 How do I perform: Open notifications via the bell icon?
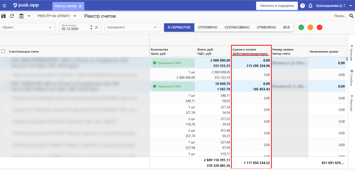310,6
